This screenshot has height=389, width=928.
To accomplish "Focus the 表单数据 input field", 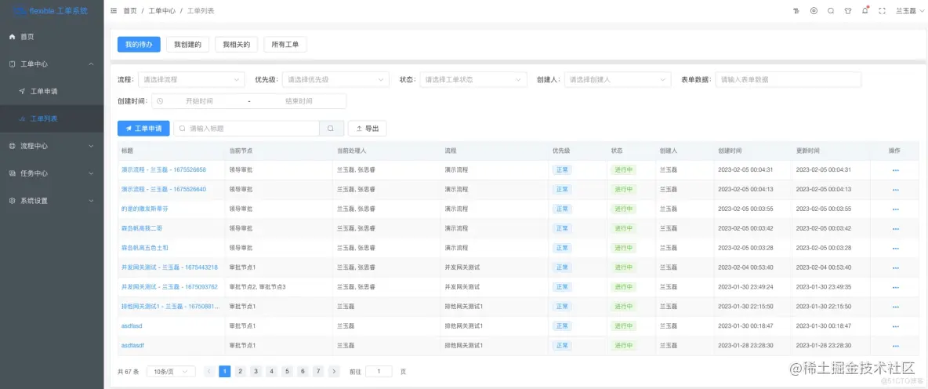I will (788, 79).
